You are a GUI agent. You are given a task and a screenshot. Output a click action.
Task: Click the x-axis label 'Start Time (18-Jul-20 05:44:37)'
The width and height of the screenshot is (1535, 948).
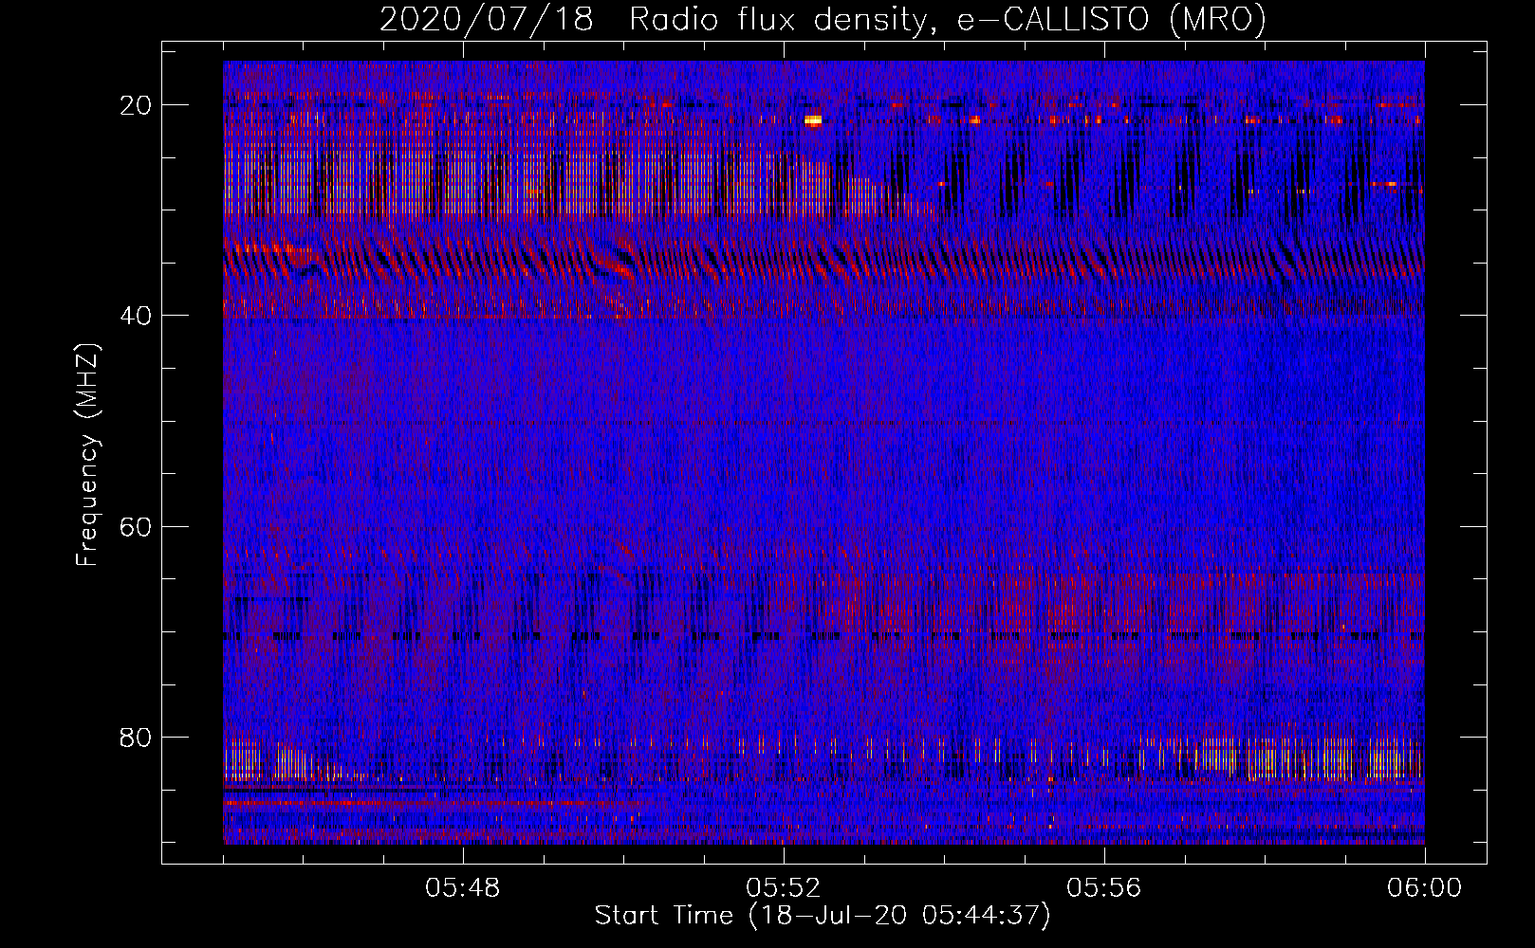[x=823, y=916]
